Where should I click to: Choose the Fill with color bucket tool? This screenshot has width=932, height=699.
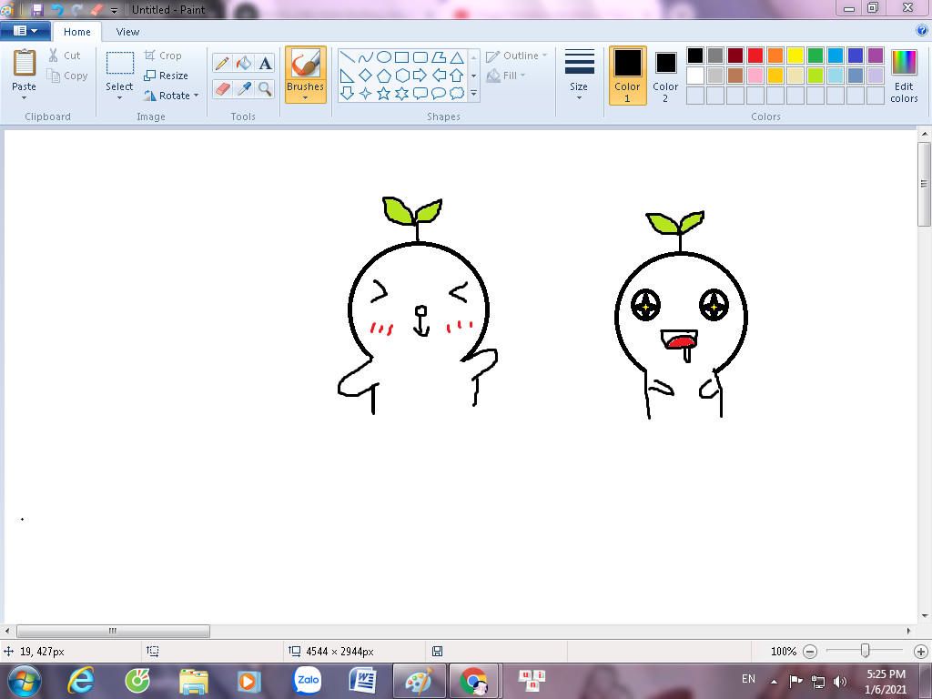point(244,63)
